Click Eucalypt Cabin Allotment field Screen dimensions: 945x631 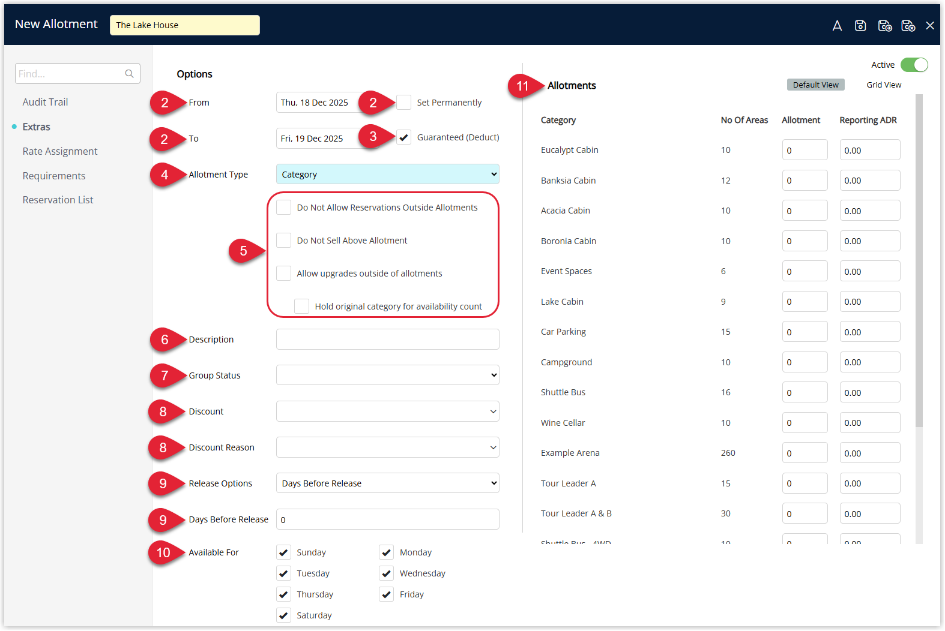click(x=805, y=150)
